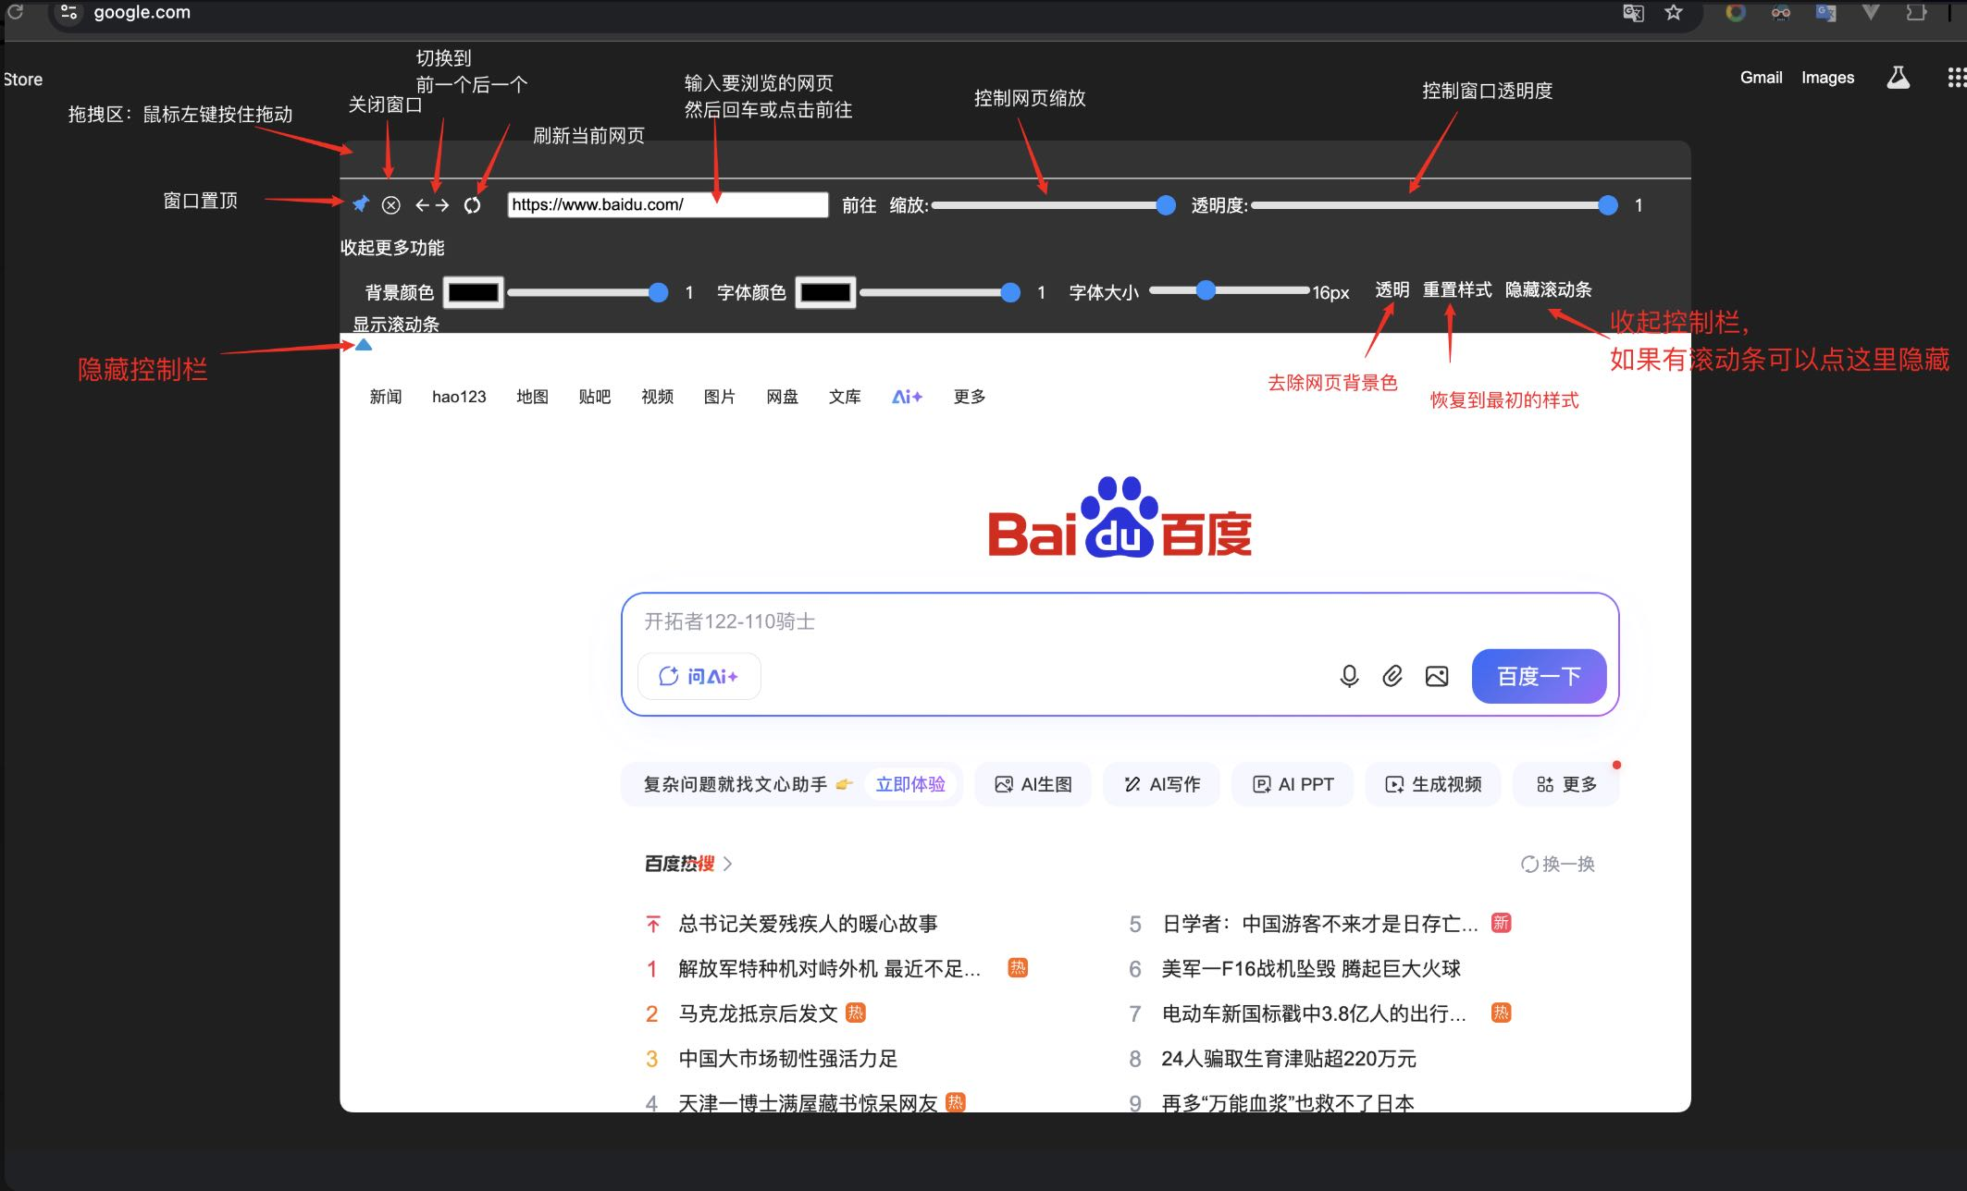The height and width of the screenshot is (1191, 1967).
Task: Click the URL input showing baidu.com
Action: 666,204
